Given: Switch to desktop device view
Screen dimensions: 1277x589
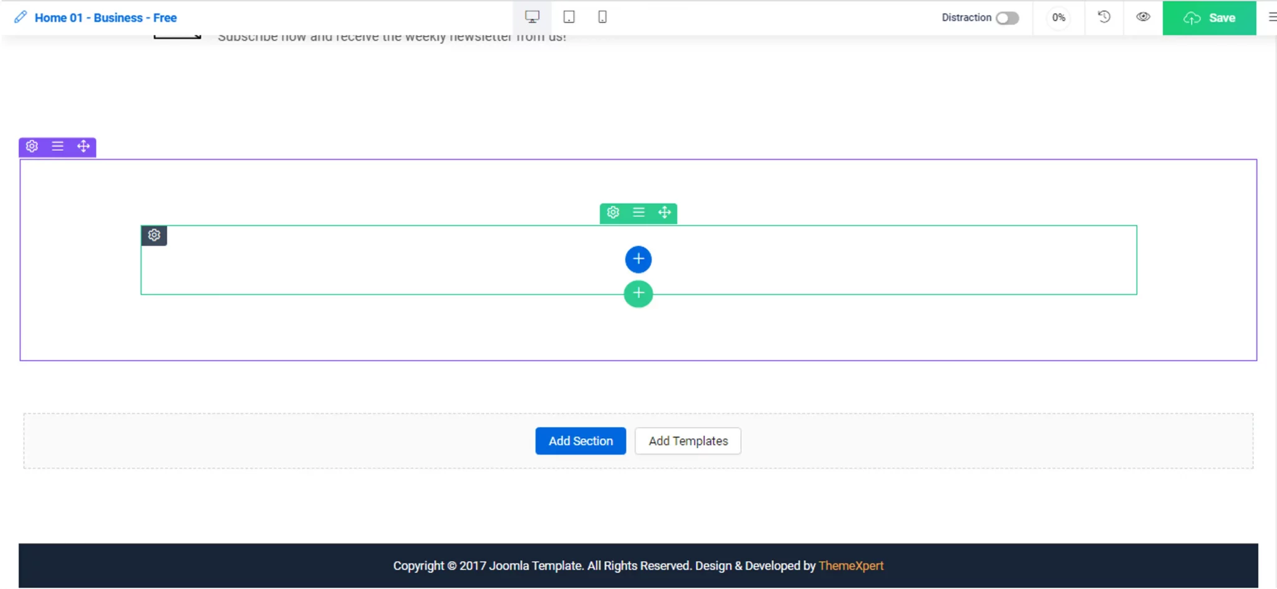Looking at the screenshot, I should coord(532,17).
